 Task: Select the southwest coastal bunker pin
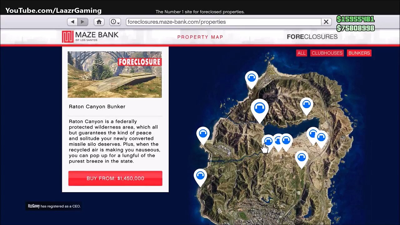point(200,177)
